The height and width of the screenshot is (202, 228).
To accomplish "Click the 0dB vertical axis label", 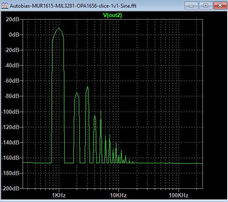I will click(x=14, y=35).
